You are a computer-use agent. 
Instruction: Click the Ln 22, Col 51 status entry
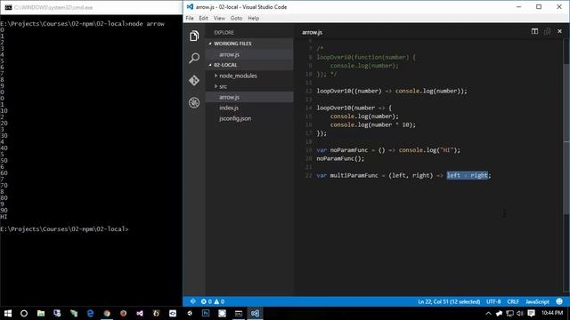coord(449,301)
